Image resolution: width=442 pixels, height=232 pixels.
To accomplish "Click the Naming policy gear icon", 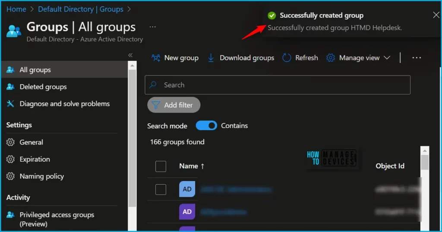I will 10,176.
